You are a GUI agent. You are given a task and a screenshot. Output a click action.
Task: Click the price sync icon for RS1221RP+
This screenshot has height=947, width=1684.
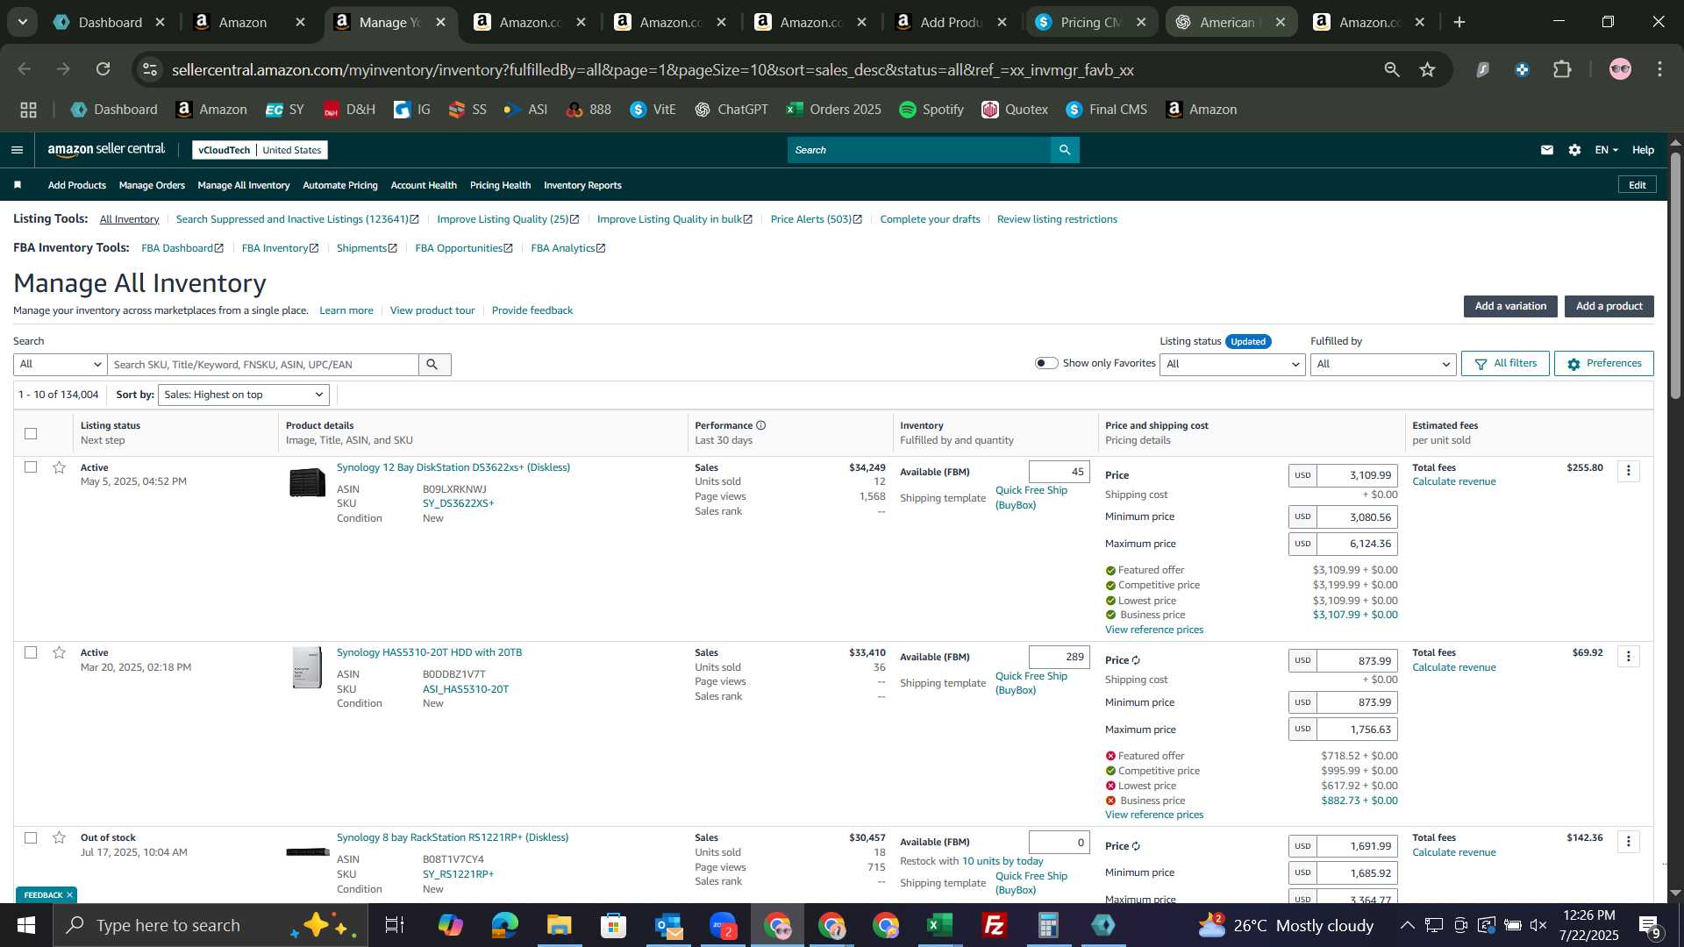click(1136, 846)
